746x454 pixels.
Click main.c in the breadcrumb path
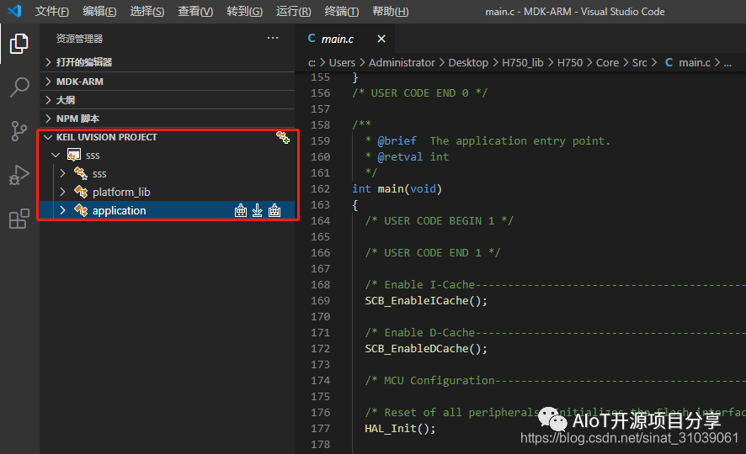pos(694,63)
